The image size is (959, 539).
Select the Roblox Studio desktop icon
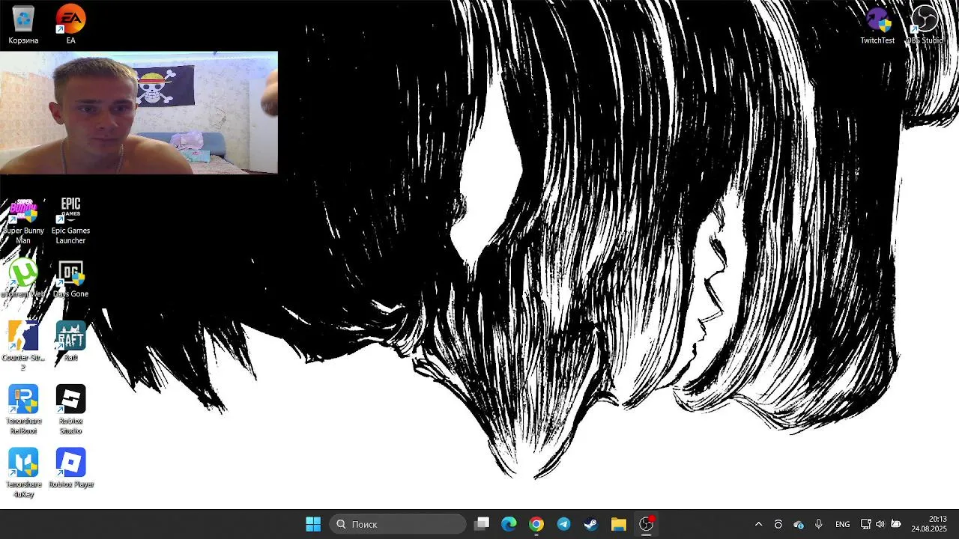(70, 409)
